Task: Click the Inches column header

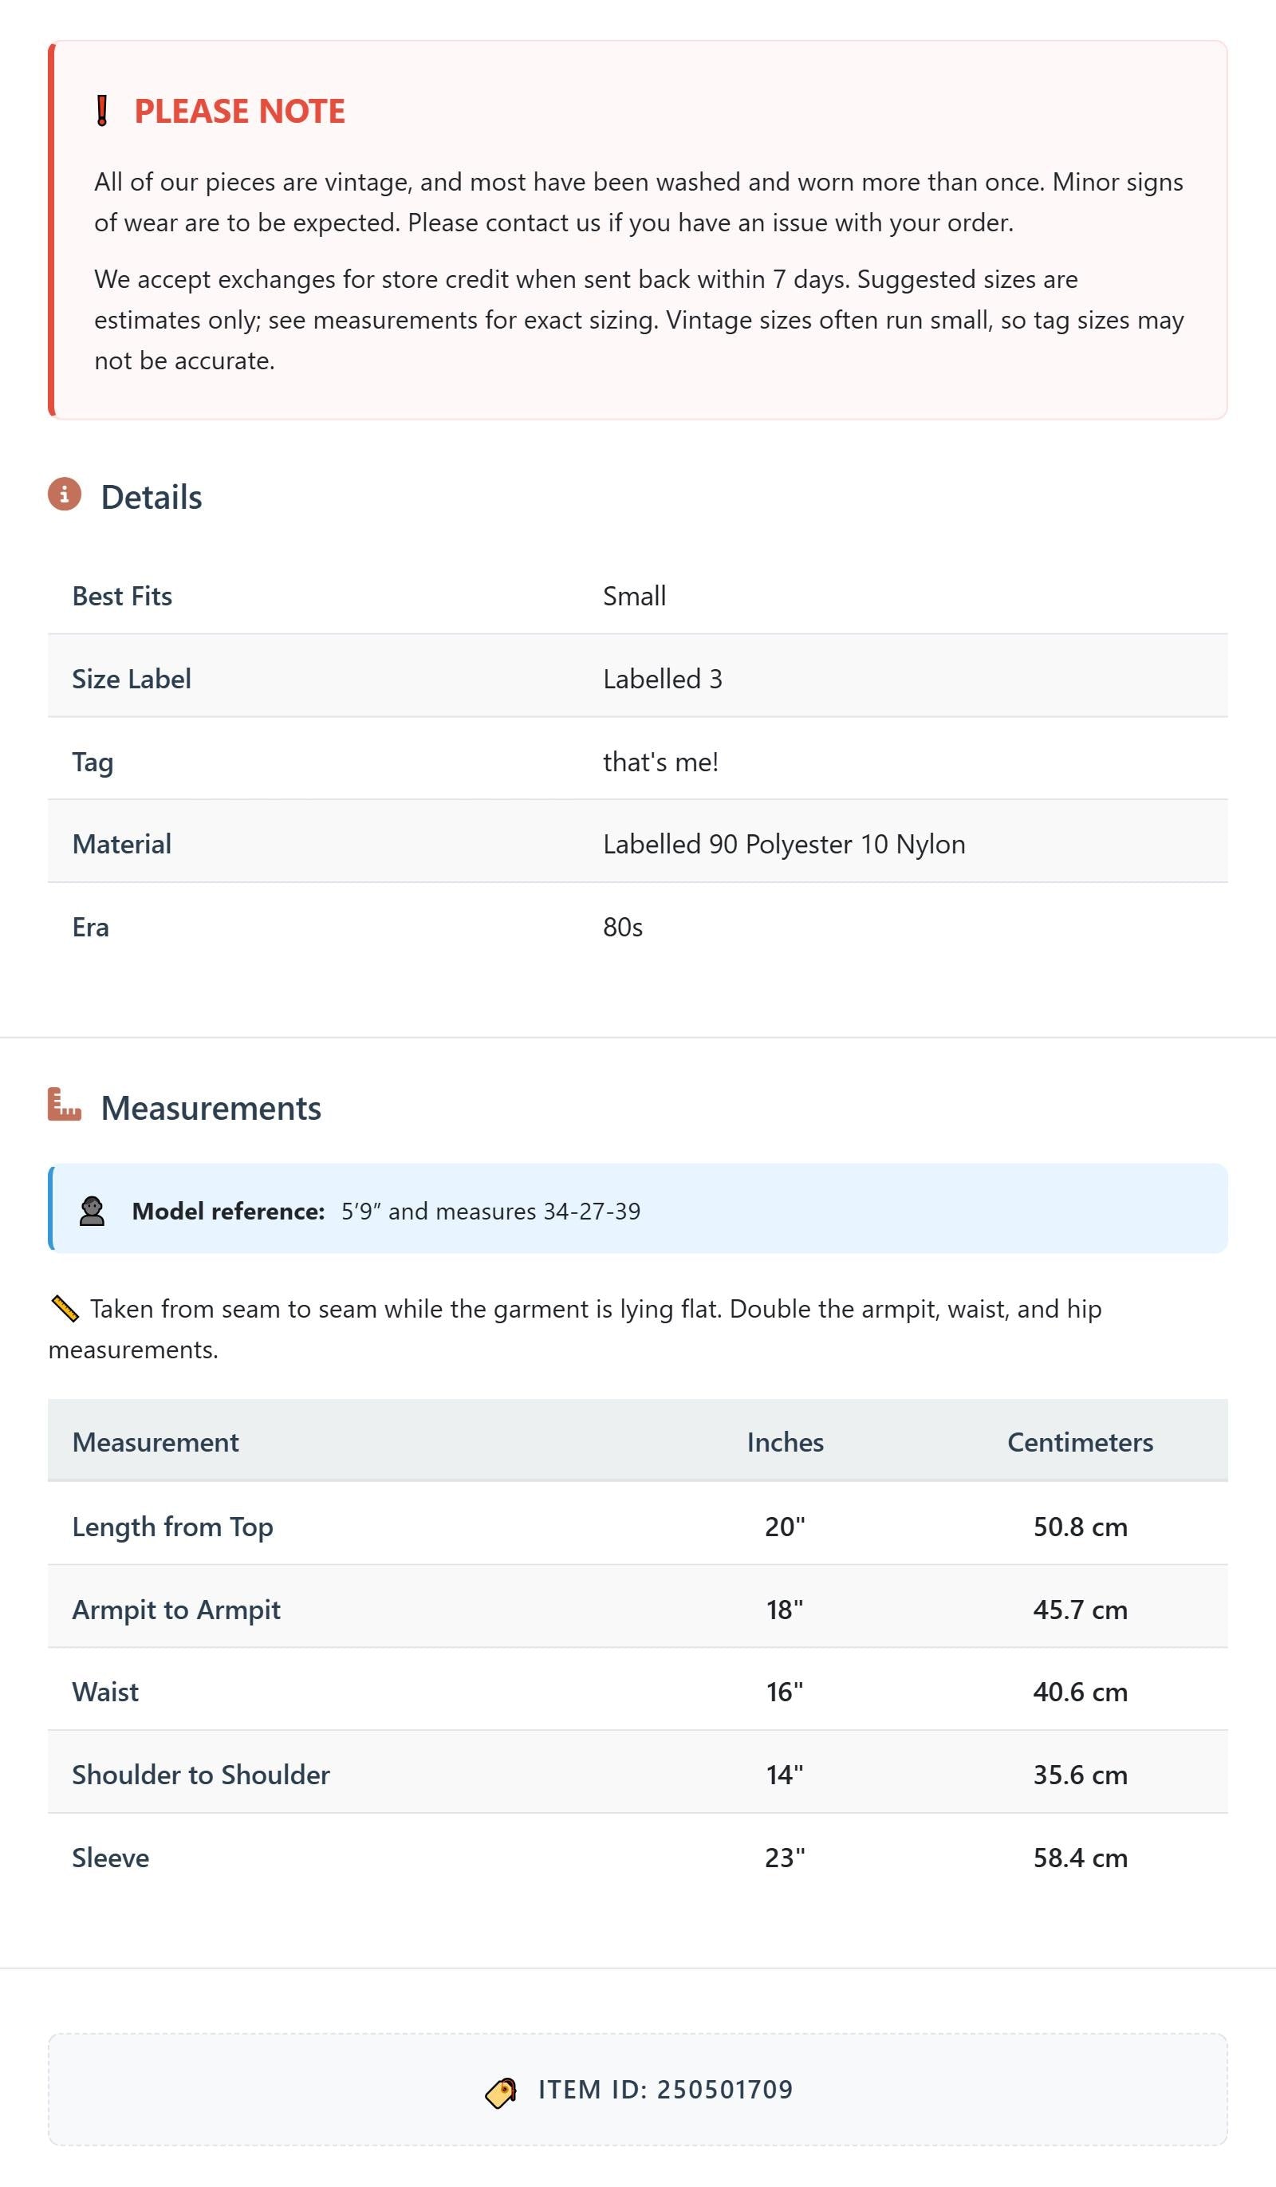Action: [786, 1441]
